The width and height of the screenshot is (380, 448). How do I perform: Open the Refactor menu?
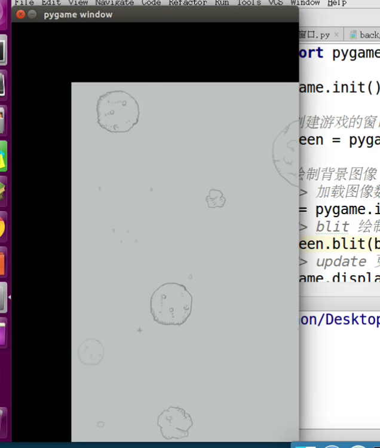point(188,2)
